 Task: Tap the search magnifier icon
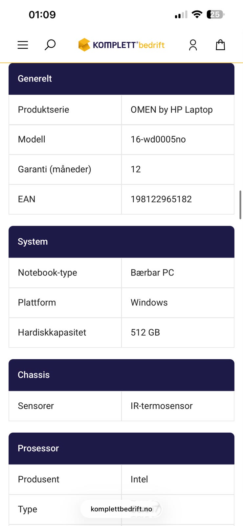click(50, 45)
